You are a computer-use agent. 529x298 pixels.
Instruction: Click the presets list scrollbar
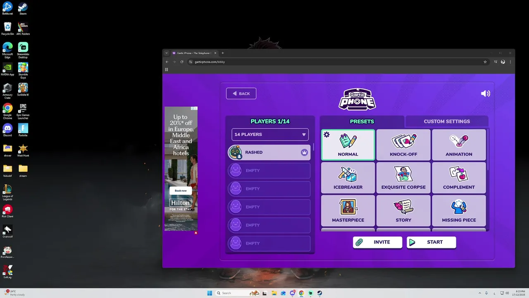(x=488, y=149)
